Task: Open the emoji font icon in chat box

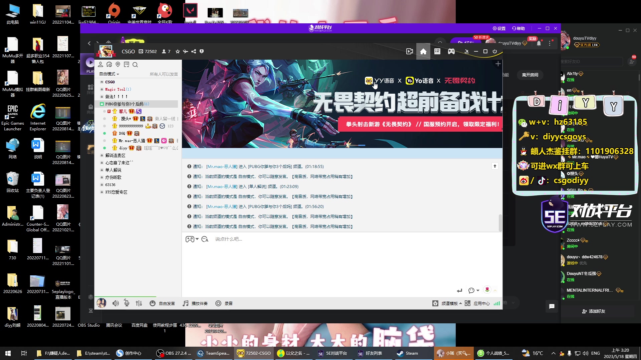Action: coord(205,239)
